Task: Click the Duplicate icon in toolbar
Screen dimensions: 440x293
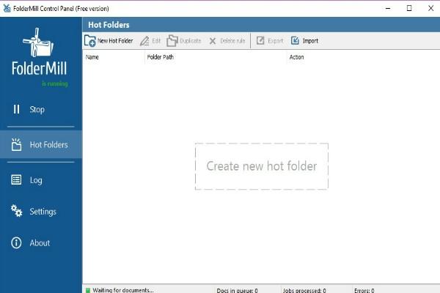Action: pos(172,41)
